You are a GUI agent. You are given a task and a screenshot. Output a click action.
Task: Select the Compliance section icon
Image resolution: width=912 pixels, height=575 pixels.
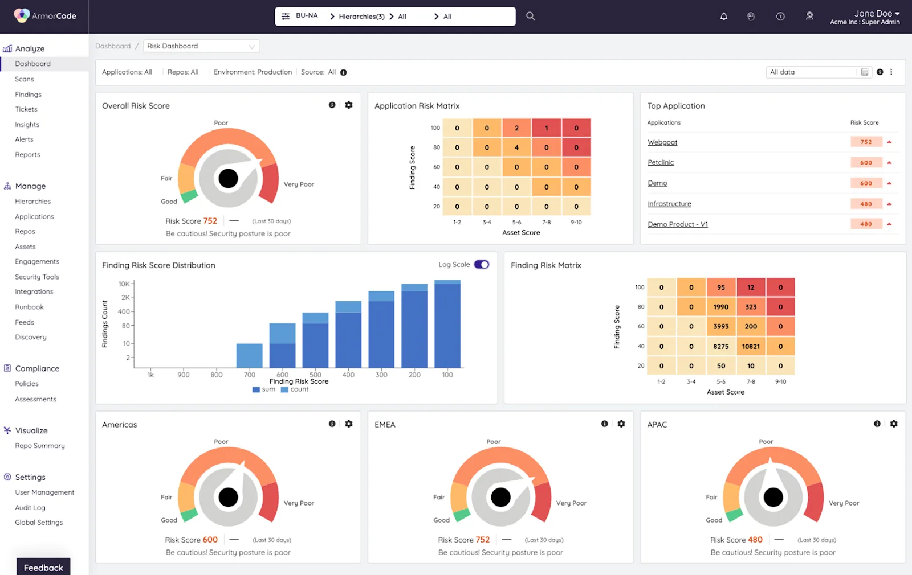coord(7,368)
